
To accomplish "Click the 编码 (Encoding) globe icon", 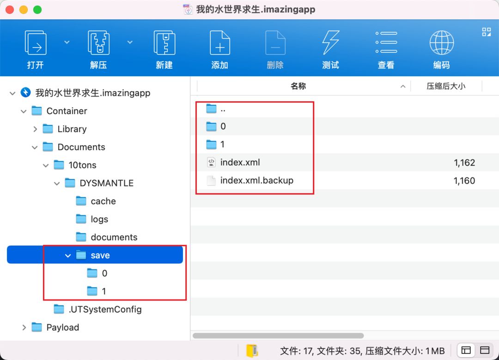I will tap(441, 43).
